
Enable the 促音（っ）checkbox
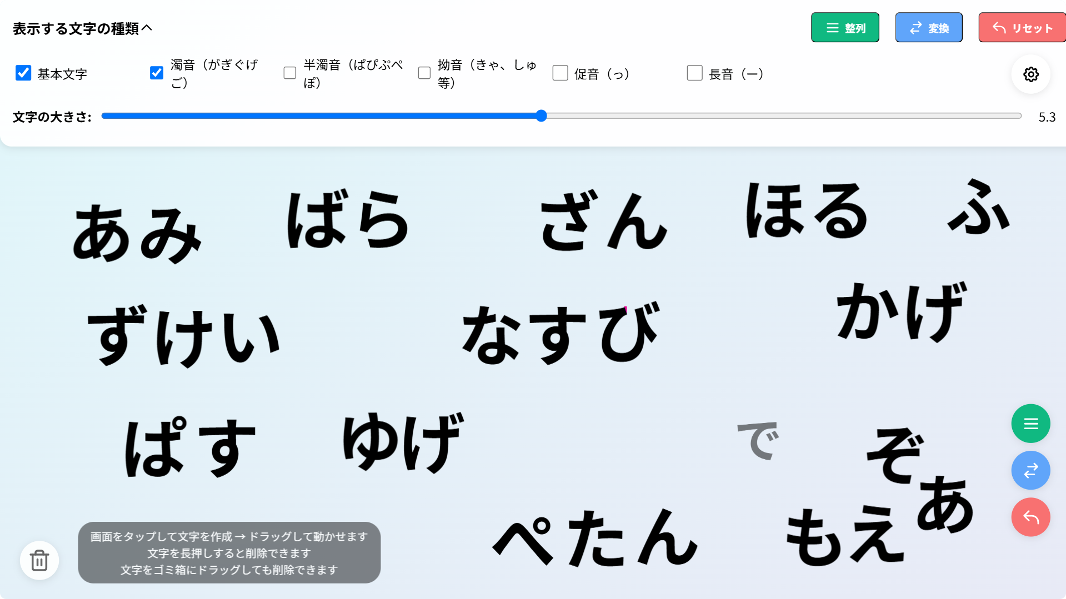560,73
